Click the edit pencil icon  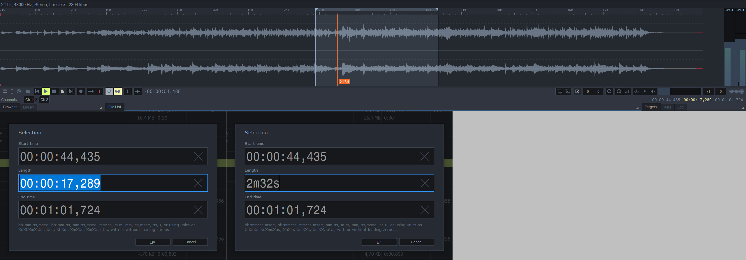[x=577, y=91]
